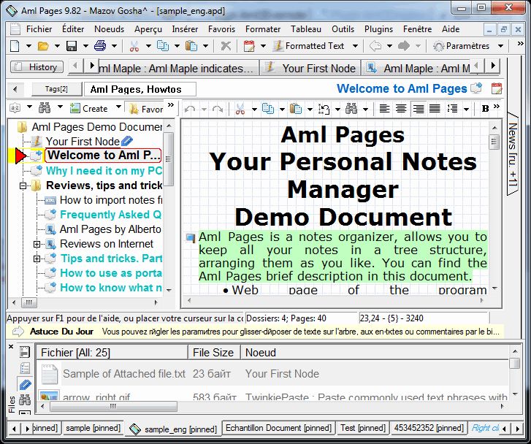Collapse Reviews, tips and tricks folder
The image size is (531, 444).
(23, 185)
